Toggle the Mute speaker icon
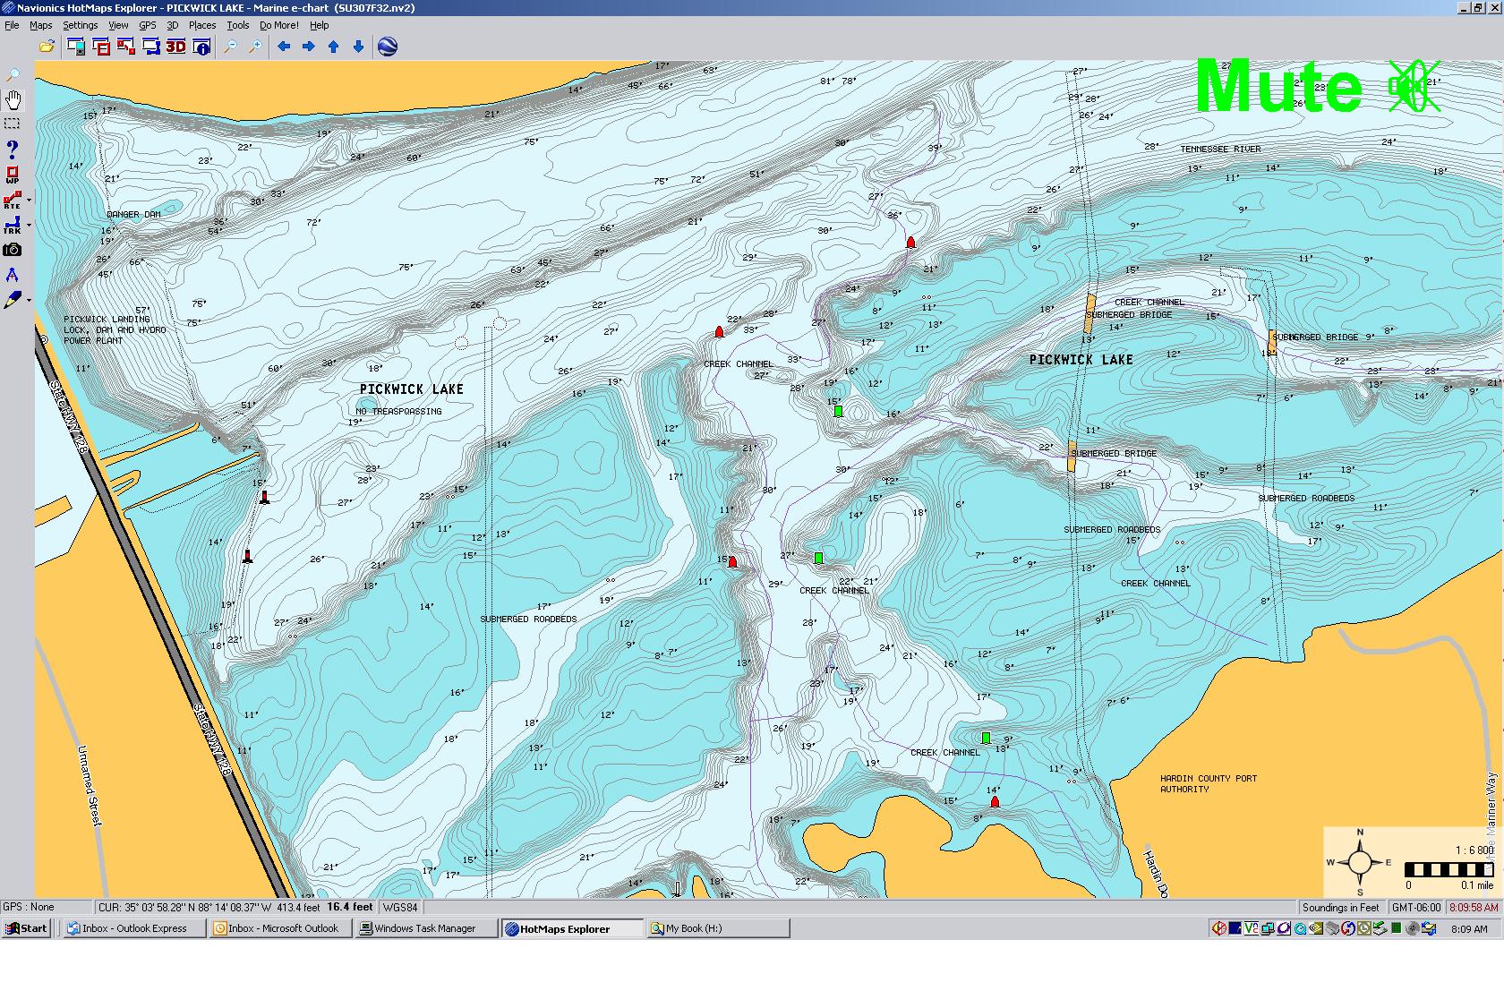Screen dimensions: 1504x991 [x=1413, y=87]
